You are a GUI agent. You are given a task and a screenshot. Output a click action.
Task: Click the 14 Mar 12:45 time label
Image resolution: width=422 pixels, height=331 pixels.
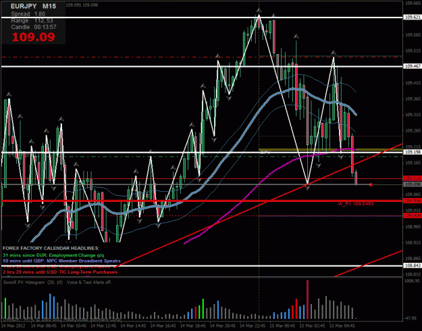pos(103,326)
